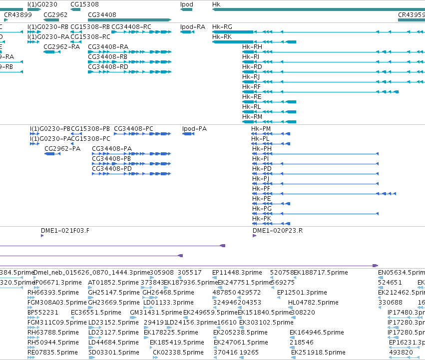Click the AT01852.5prime EST label
This screenshot has height=360, width=425.
[x=113, y=283]
